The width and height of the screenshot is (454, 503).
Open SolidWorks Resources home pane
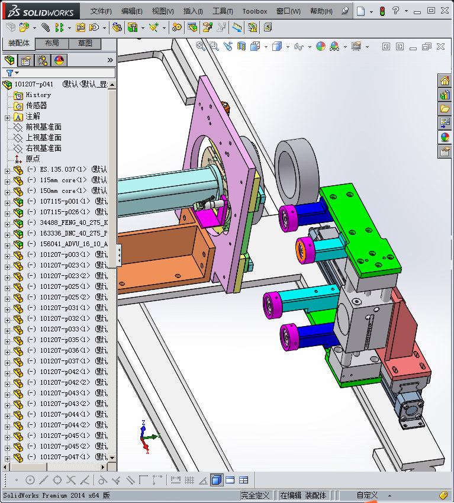coord(445,80)
